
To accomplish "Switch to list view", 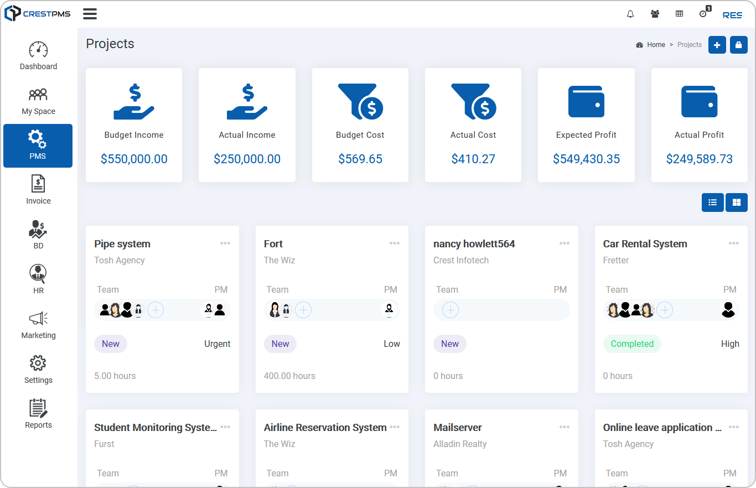I will (713, 203).
